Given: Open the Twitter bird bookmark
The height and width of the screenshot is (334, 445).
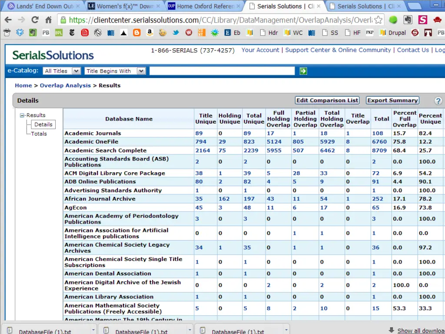Looking at the screenshot, I should [x=176, y=33].
